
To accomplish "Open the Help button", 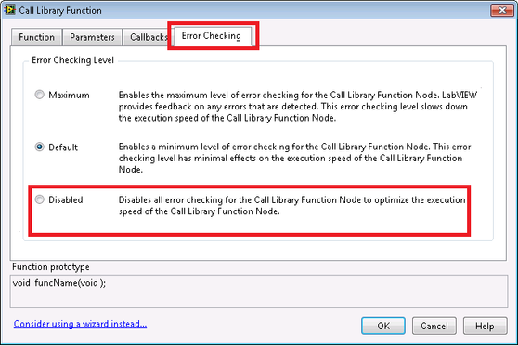I will 485,326.
